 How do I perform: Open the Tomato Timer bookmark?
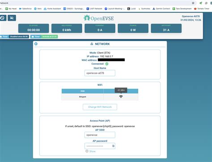click(202, 8)
